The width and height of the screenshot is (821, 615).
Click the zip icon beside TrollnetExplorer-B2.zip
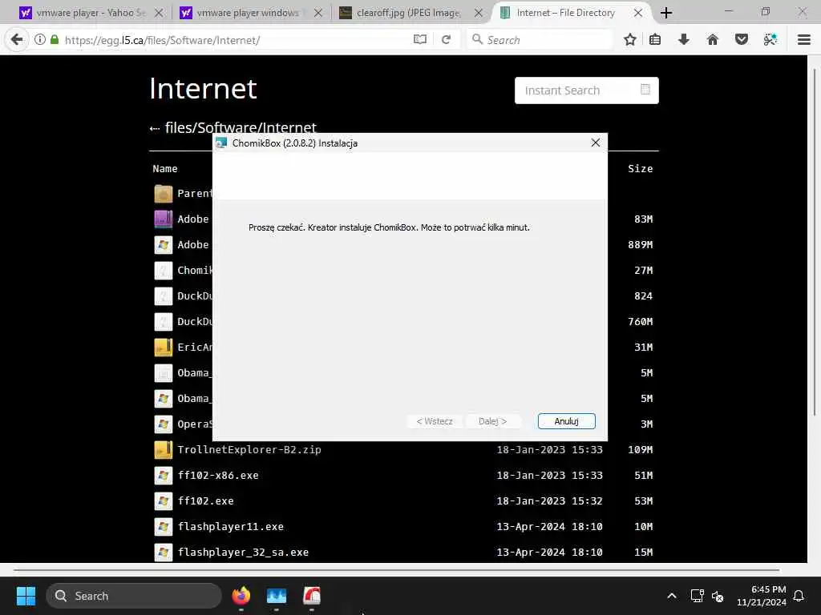(x=164, y=450)
